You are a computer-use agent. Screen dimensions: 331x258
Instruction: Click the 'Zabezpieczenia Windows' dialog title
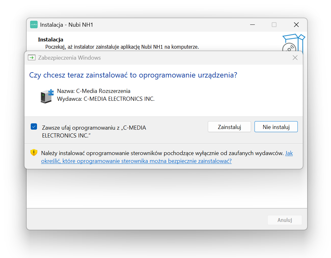pyautogui.click(x=69, y=58)
